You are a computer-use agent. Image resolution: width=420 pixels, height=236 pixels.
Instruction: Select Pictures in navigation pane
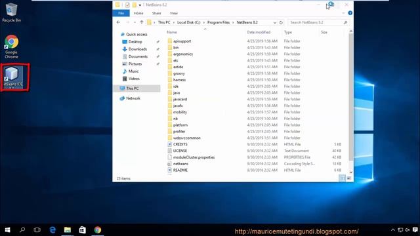coord(135,64)
